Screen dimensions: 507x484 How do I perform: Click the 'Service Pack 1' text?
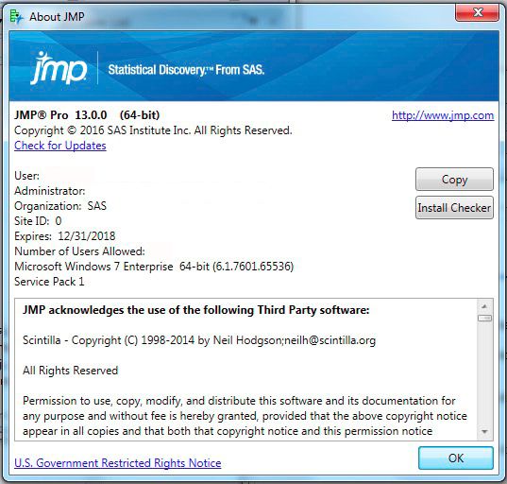[x=49, y=282]
